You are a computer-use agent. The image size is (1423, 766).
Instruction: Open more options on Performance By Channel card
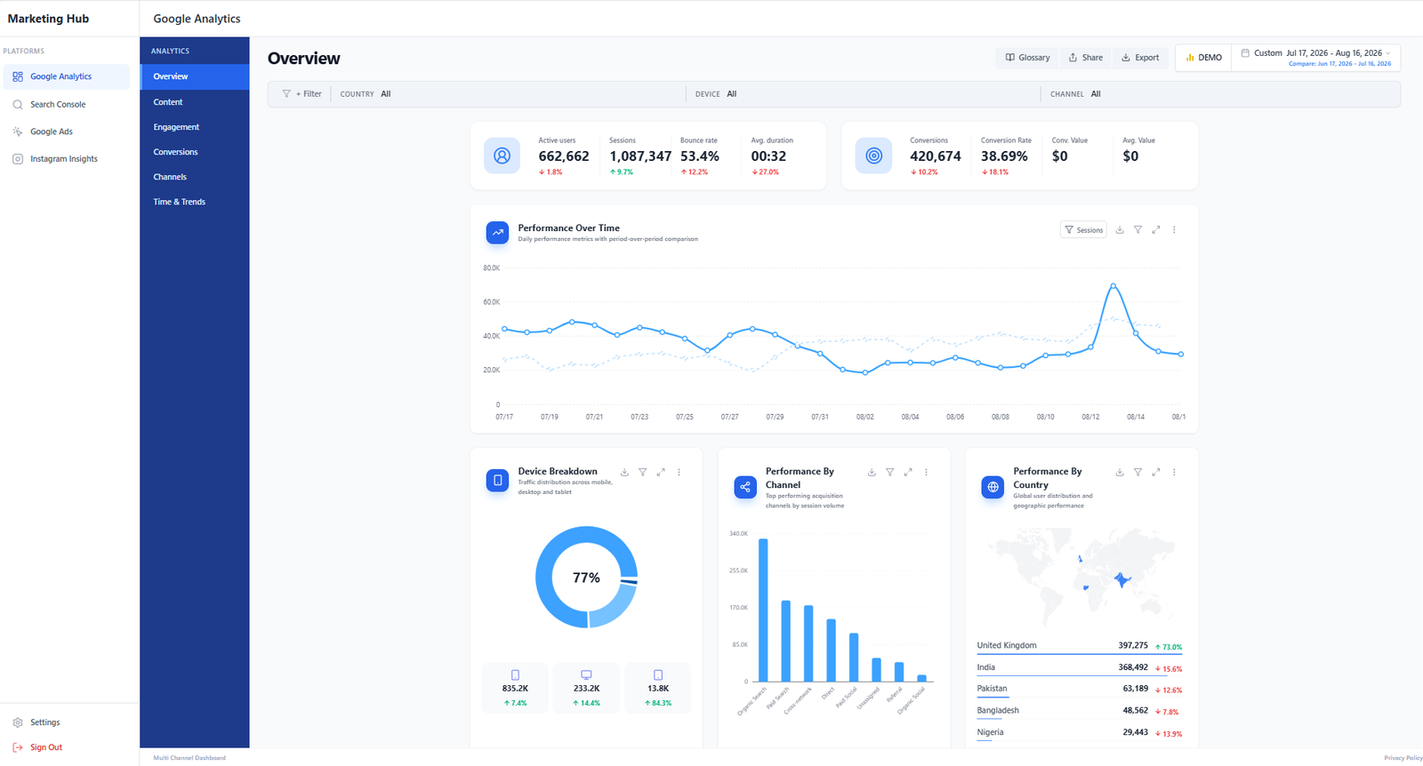[x=926, y=473]
